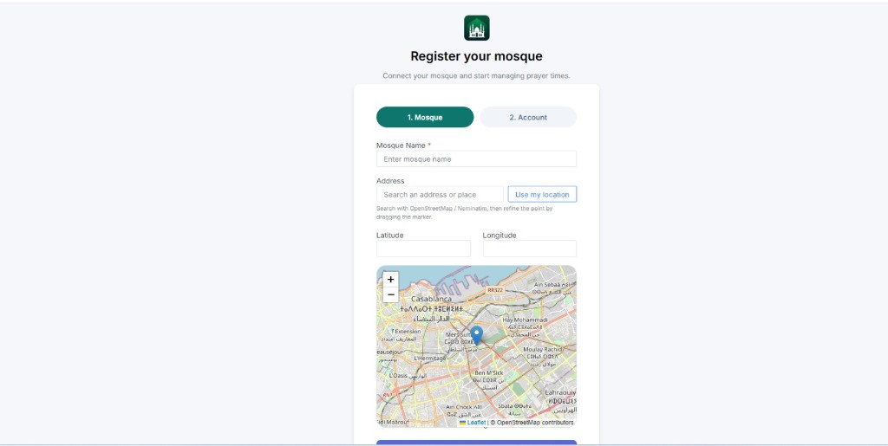The height and width of the screenshot is (446, 888).
Task: Click Ben M'Sick label on map
Action: (x=489, y=373)
